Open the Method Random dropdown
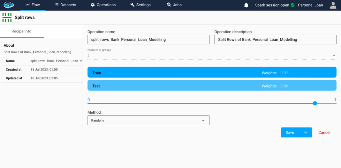The height and width of the screenshot is (168, 341). 148,120
